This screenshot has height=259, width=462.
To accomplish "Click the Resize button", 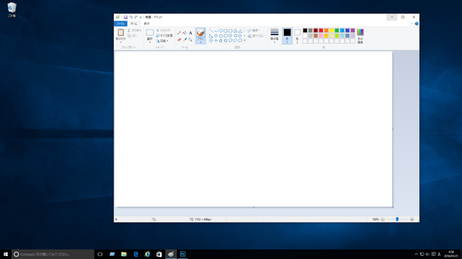I will (164, 36).
